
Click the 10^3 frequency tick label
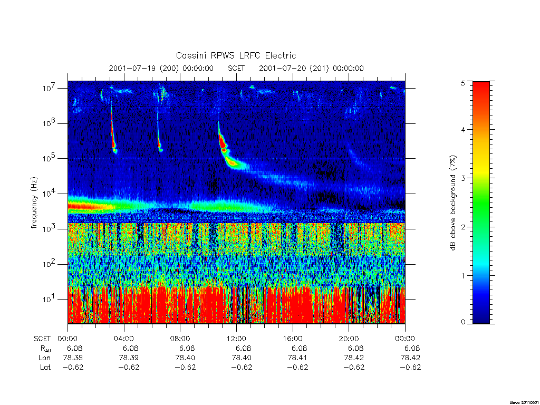tap(50, 229)
